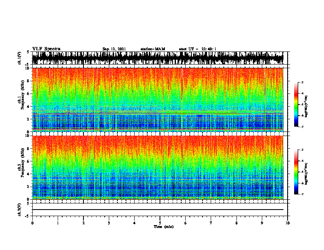Click the "station=MAM" header label
324x250 pixels.
pyautogui.click(x=153, y=49)
